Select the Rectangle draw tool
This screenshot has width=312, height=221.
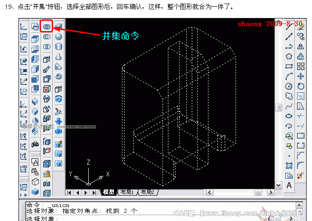tap(289, 66)
